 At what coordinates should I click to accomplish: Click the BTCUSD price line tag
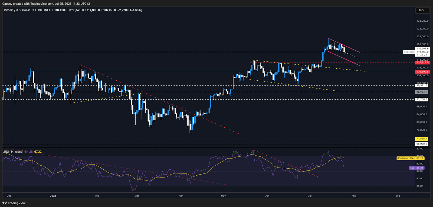408,52
